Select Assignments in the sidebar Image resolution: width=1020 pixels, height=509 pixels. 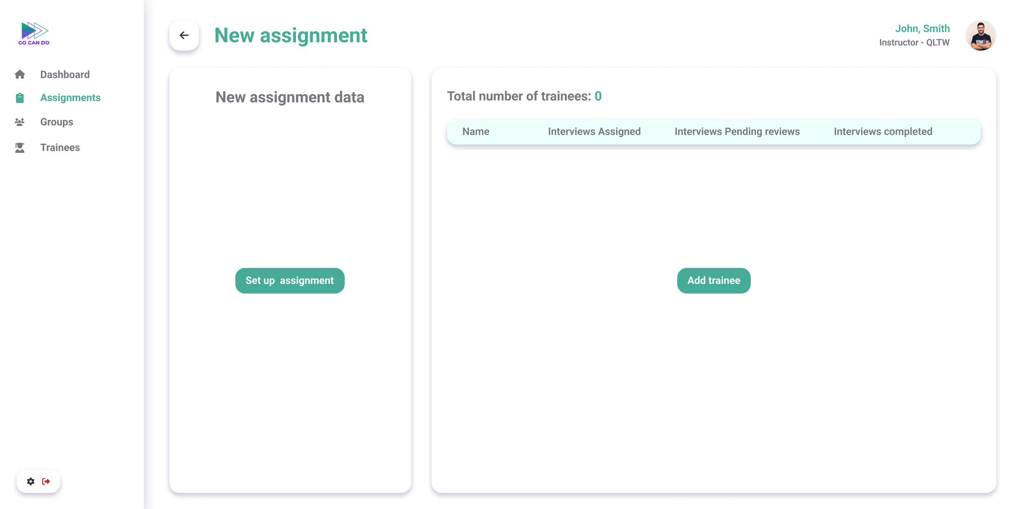[x=70, y=98]
